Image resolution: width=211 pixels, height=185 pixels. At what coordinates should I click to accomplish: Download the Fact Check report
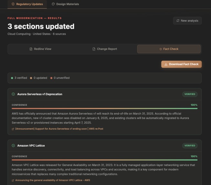click(x=181, y=64)
